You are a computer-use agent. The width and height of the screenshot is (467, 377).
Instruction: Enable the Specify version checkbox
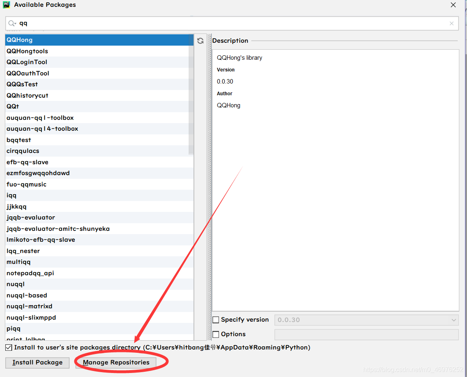click(216, 320)
